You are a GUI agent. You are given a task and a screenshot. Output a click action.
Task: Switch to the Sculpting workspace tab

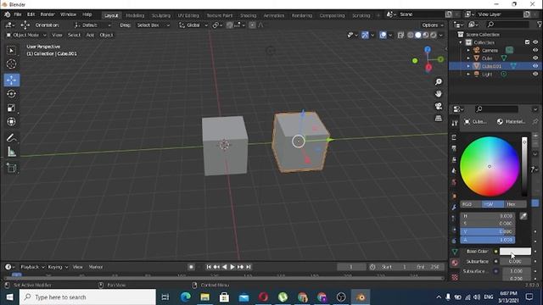tap(161, 15)
